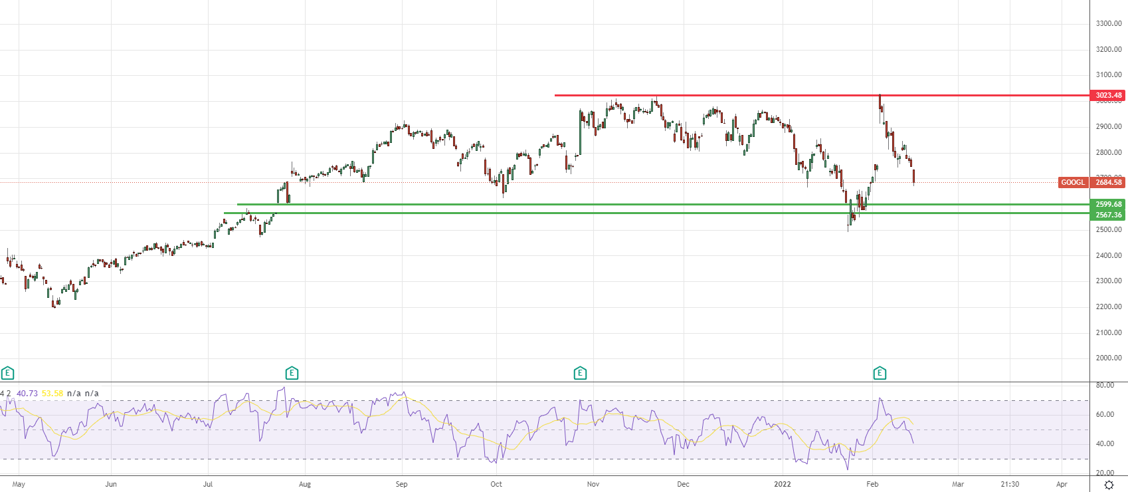The image size is (1128, 492).
Task: Click the Apr label on time axis
Action: click(x=1062, y=484)
